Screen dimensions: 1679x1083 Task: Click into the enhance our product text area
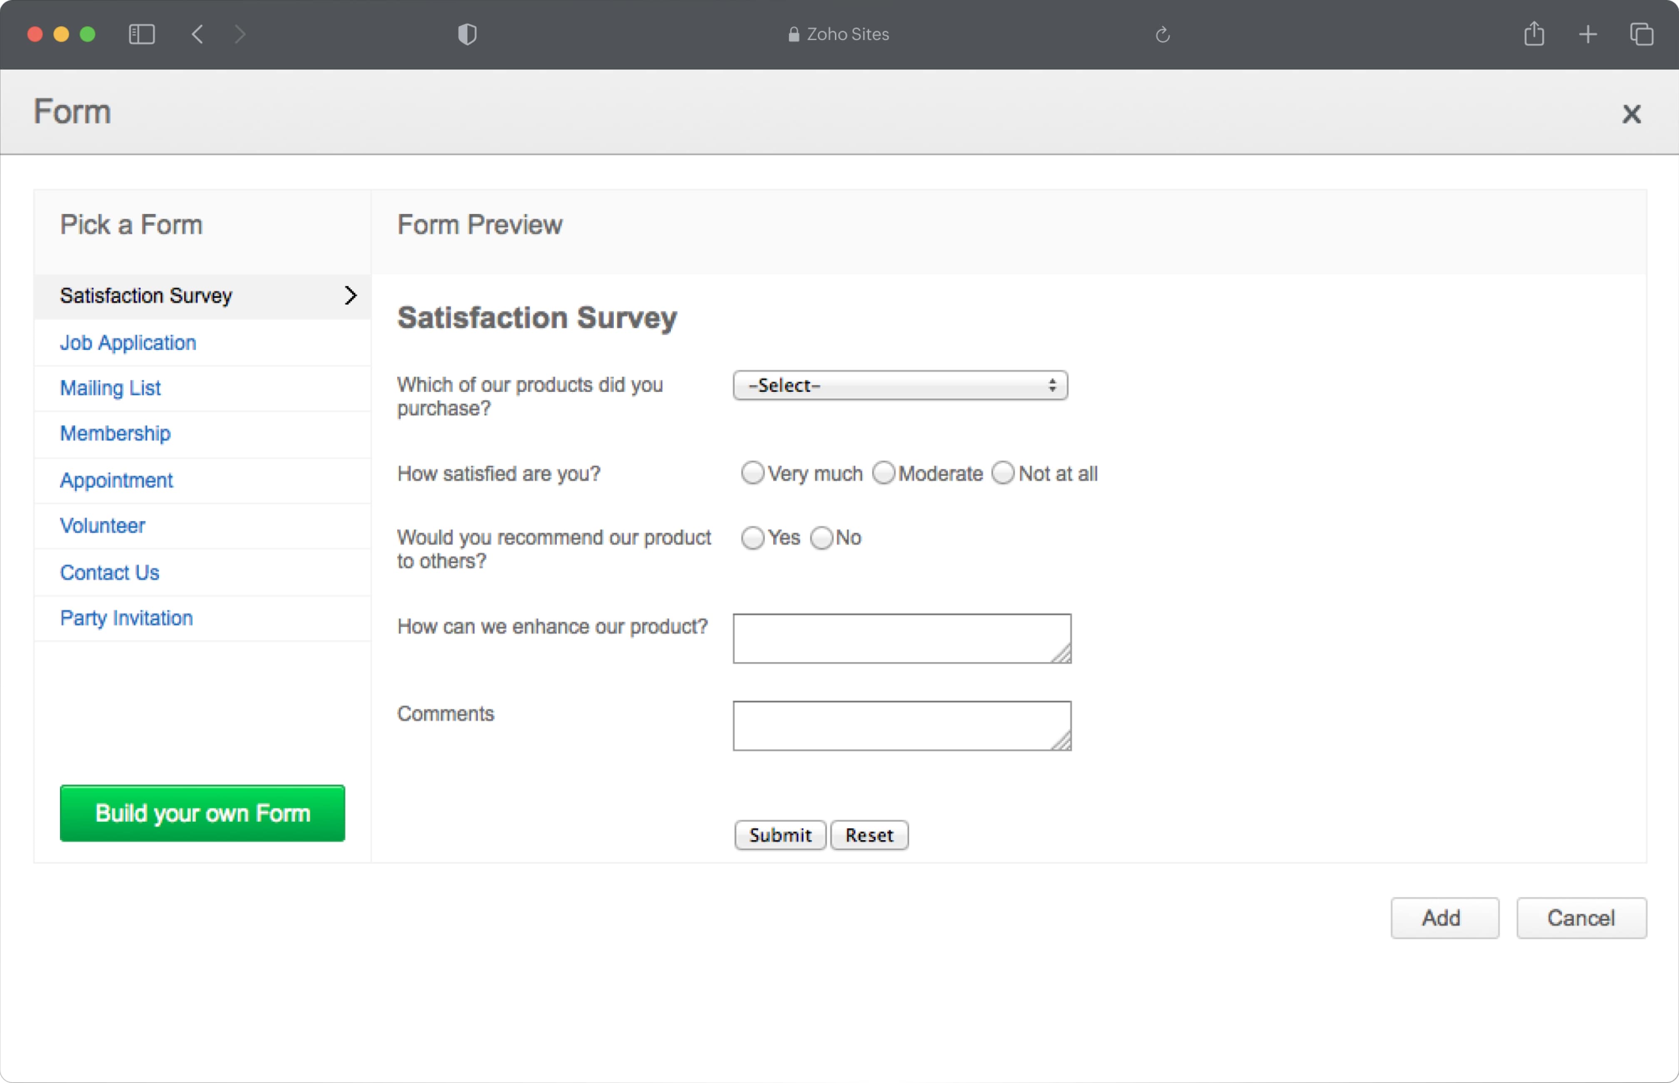pos(902,639)
